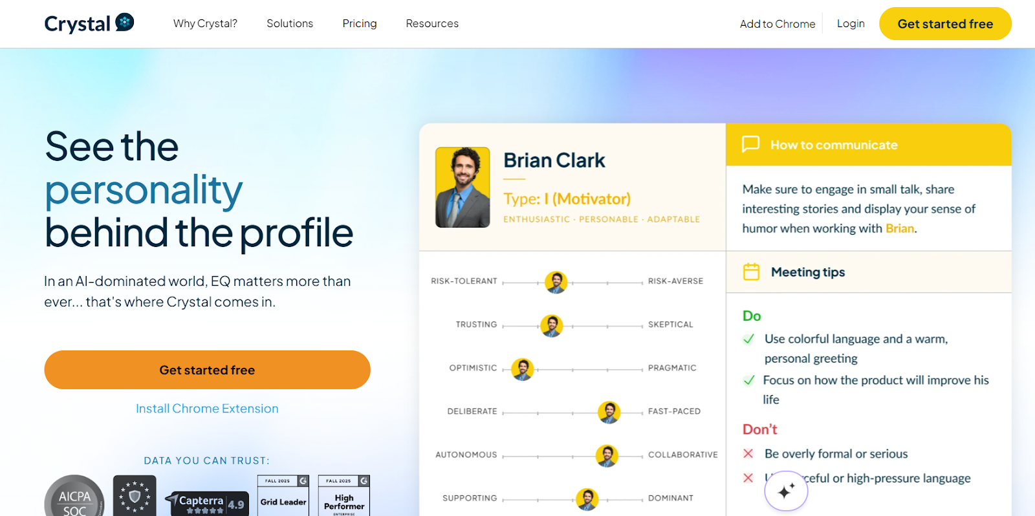Open the Why Crystal? menu

pyautogui.click(x=205, y=23)
